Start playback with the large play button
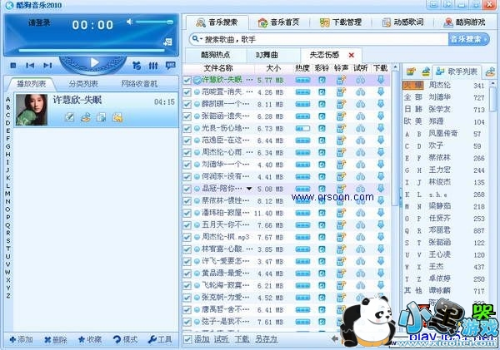 pyautogui.click(x=93, y=62)
